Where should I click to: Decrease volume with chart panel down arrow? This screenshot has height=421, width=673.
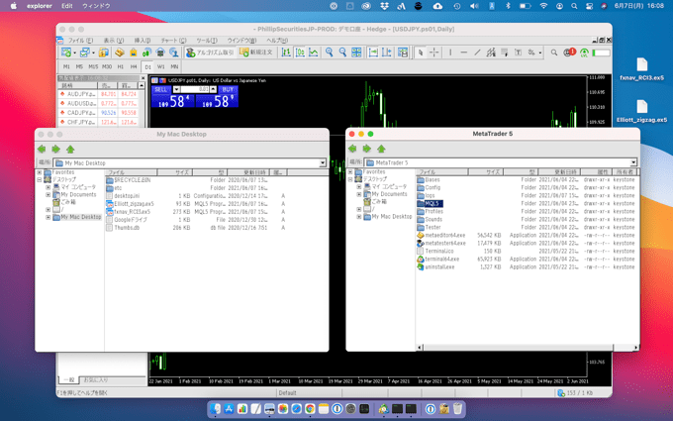(x=176, y=89)
